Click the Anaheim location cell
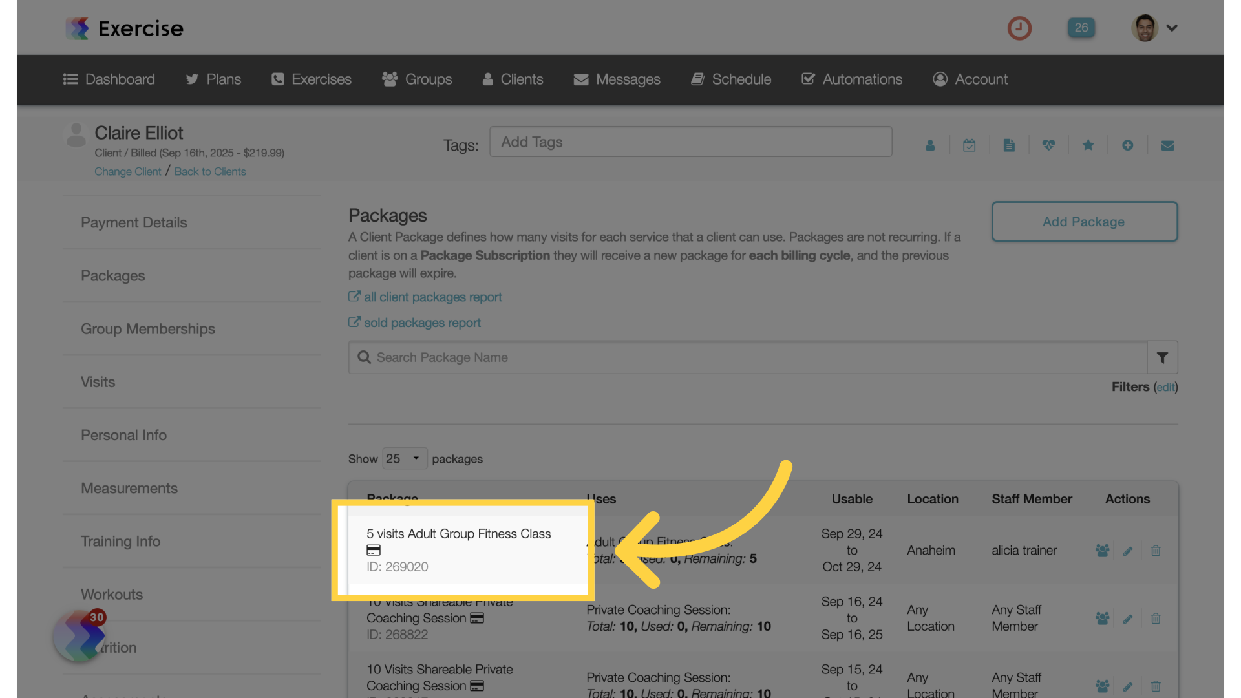 (x=931, y=550)
